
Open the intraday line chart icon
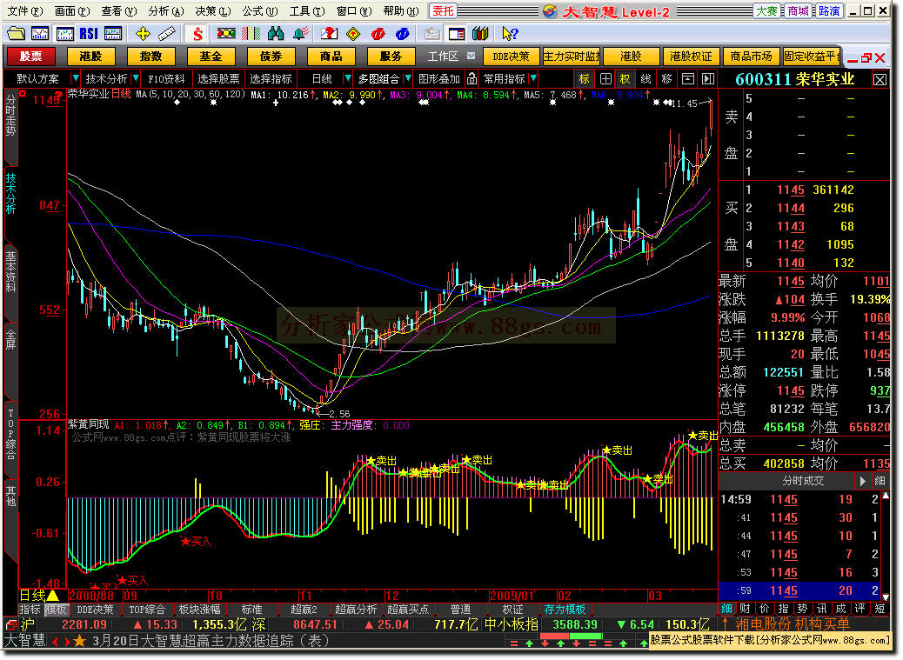[40, 33]
